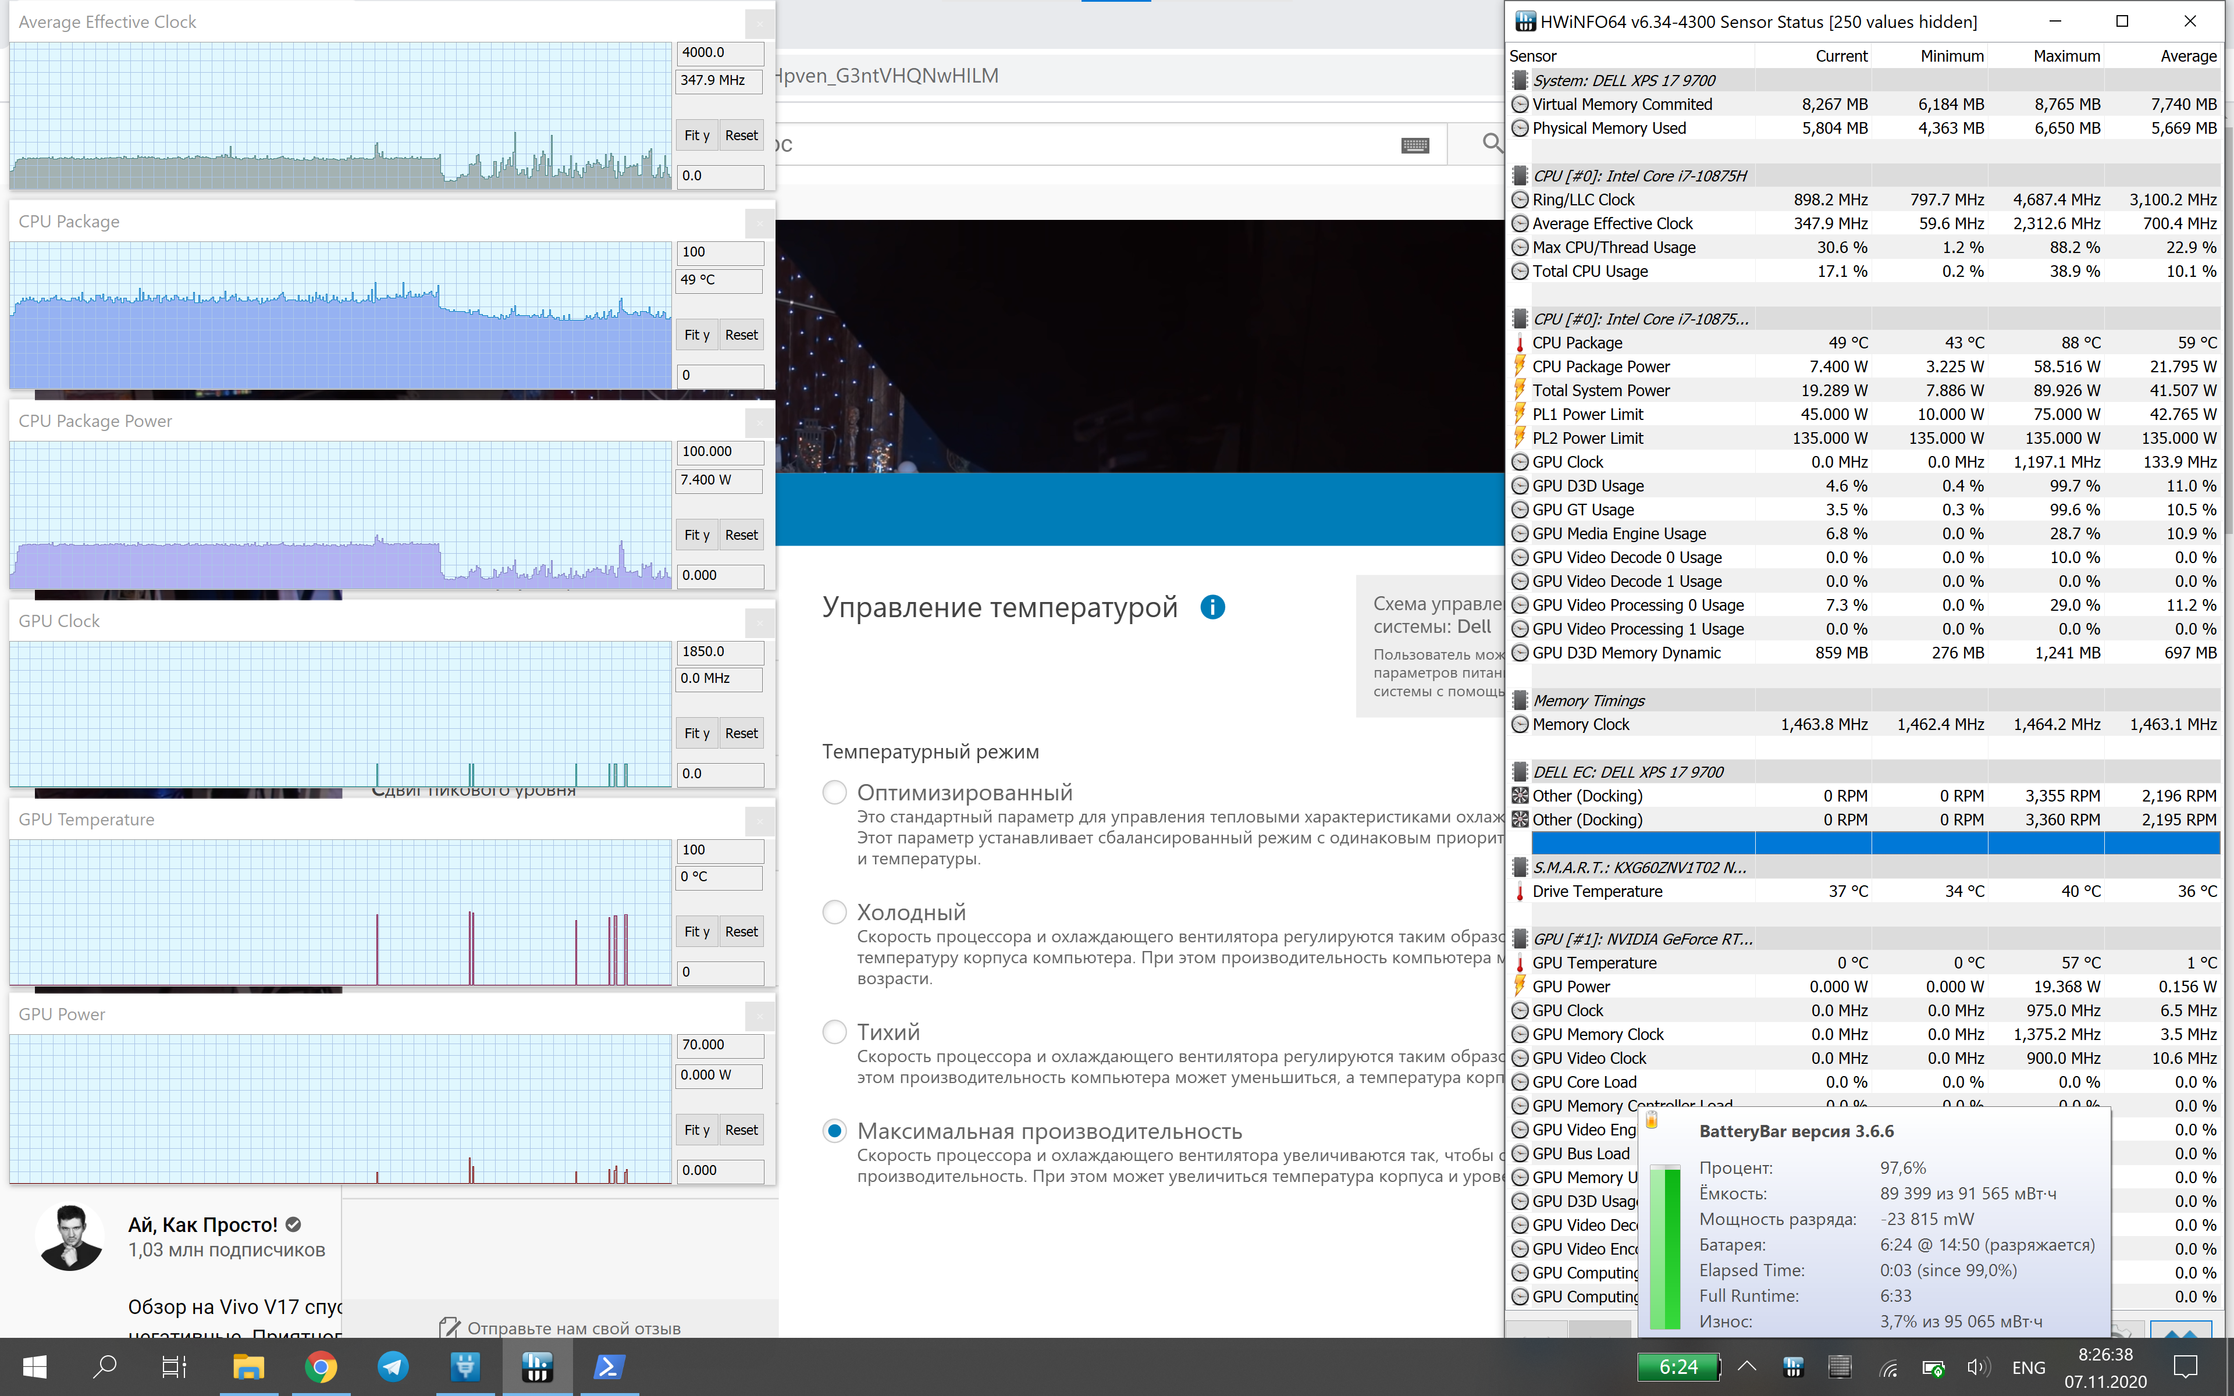Screen dimensions: 2234x1396
Task: Select the Холодный thermal mode
Action: coord(834,912)
